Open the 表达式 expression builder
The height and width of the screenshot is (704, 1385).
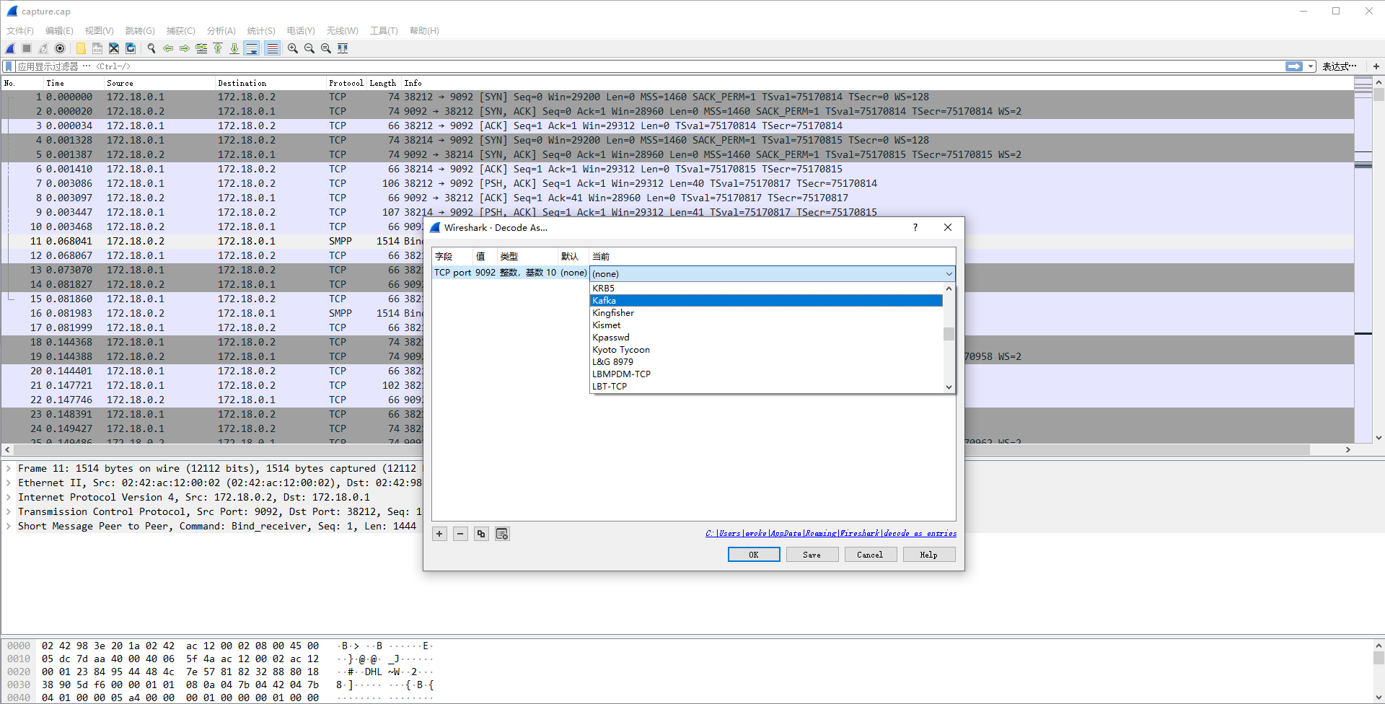coord(1340,66)
